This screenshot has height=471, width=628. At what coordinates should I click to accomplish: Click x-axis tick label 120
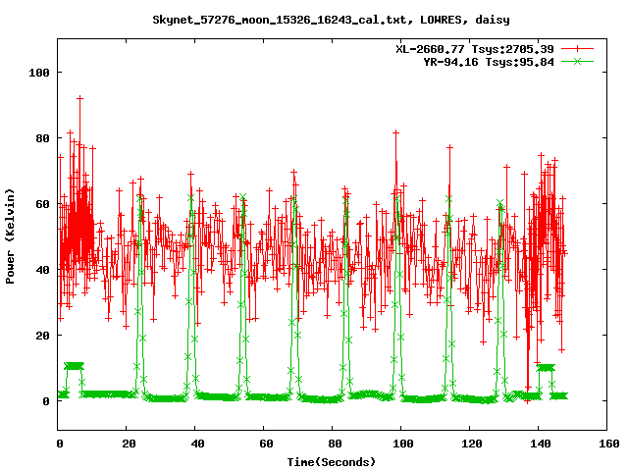coord(472,444)
